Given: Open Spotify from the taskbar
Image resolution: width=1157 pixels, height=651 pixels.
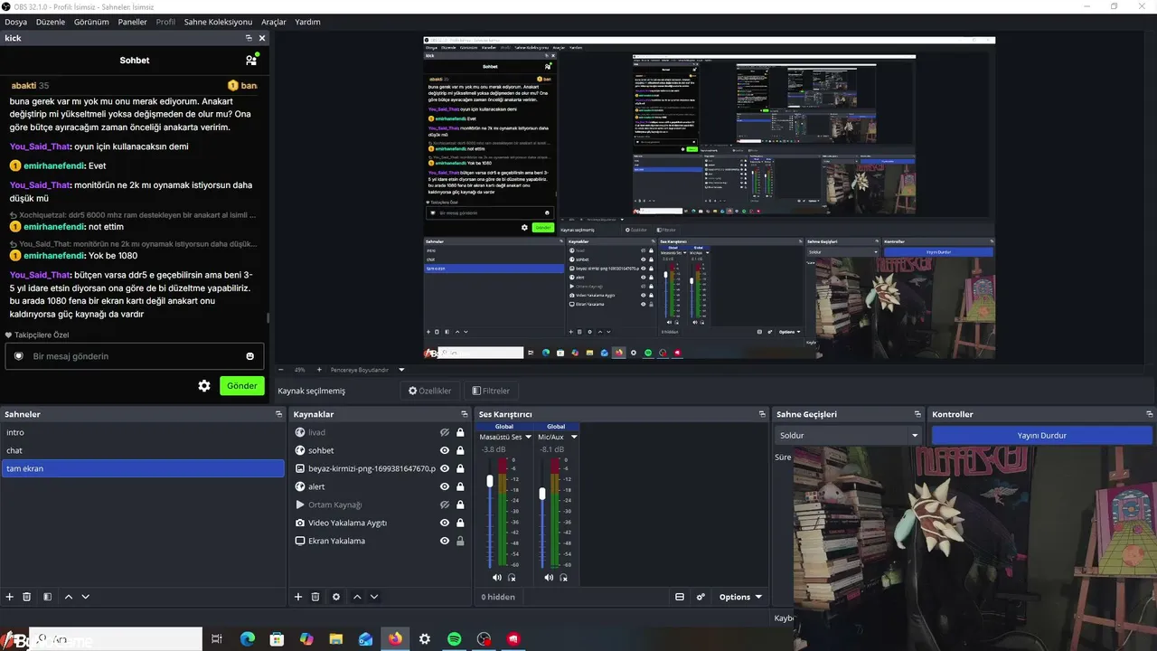Looking at the screenshot, I should (455, 639).
